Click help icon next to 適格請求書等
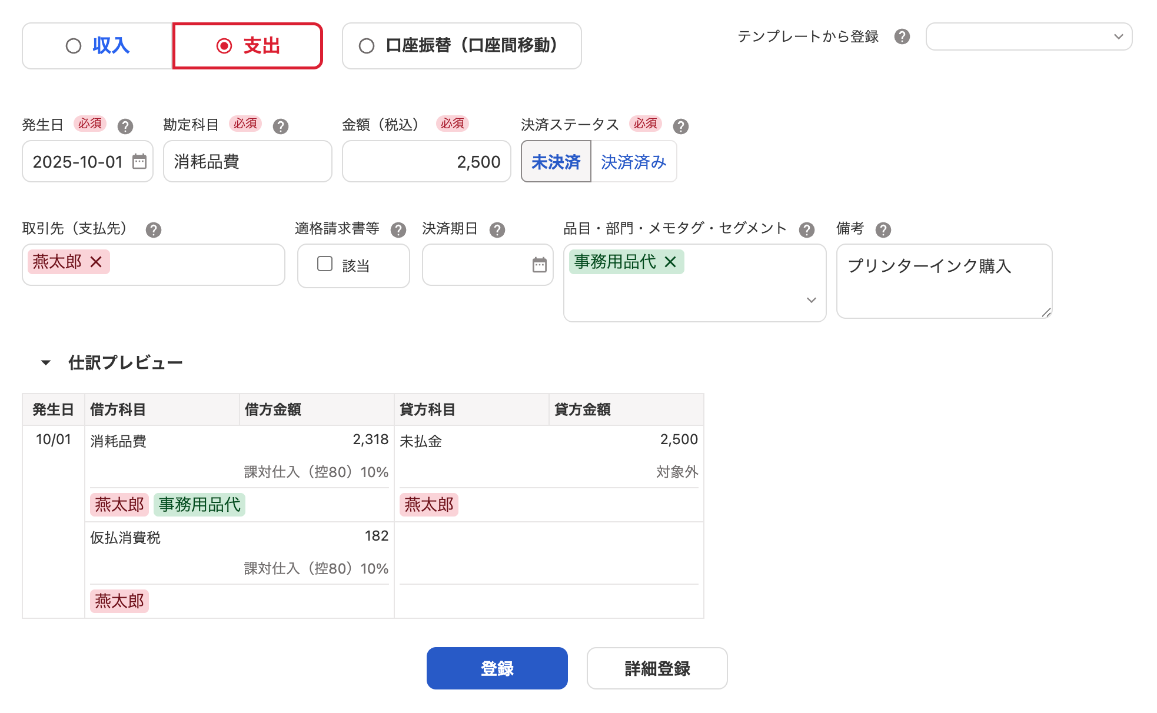The height and width of the screenshot is (713, 1157). [398, 229]
